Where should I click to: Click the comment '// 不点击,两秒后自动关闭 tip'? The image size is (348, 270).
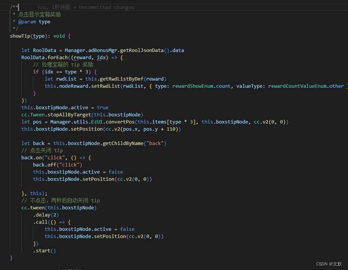(x=61, y=200)
